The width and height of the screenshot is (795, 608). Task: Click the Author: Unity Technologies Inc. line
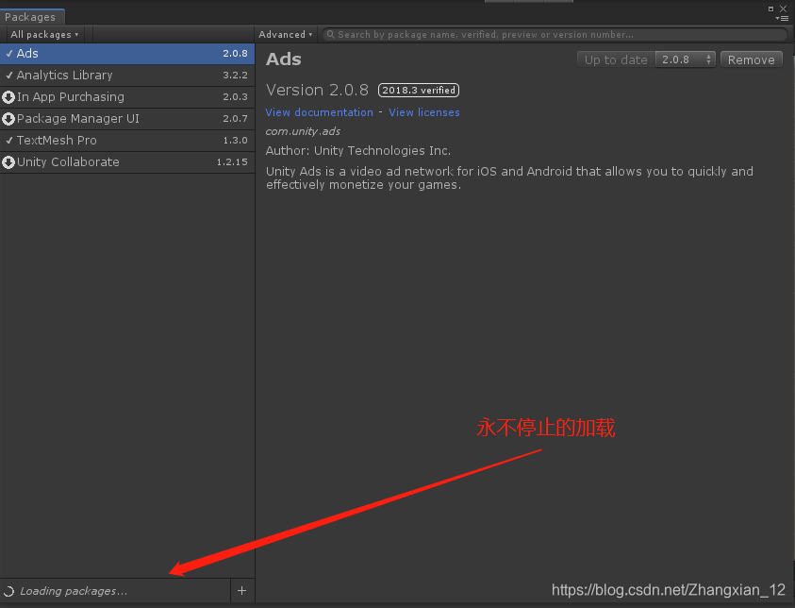coord(358,151)
